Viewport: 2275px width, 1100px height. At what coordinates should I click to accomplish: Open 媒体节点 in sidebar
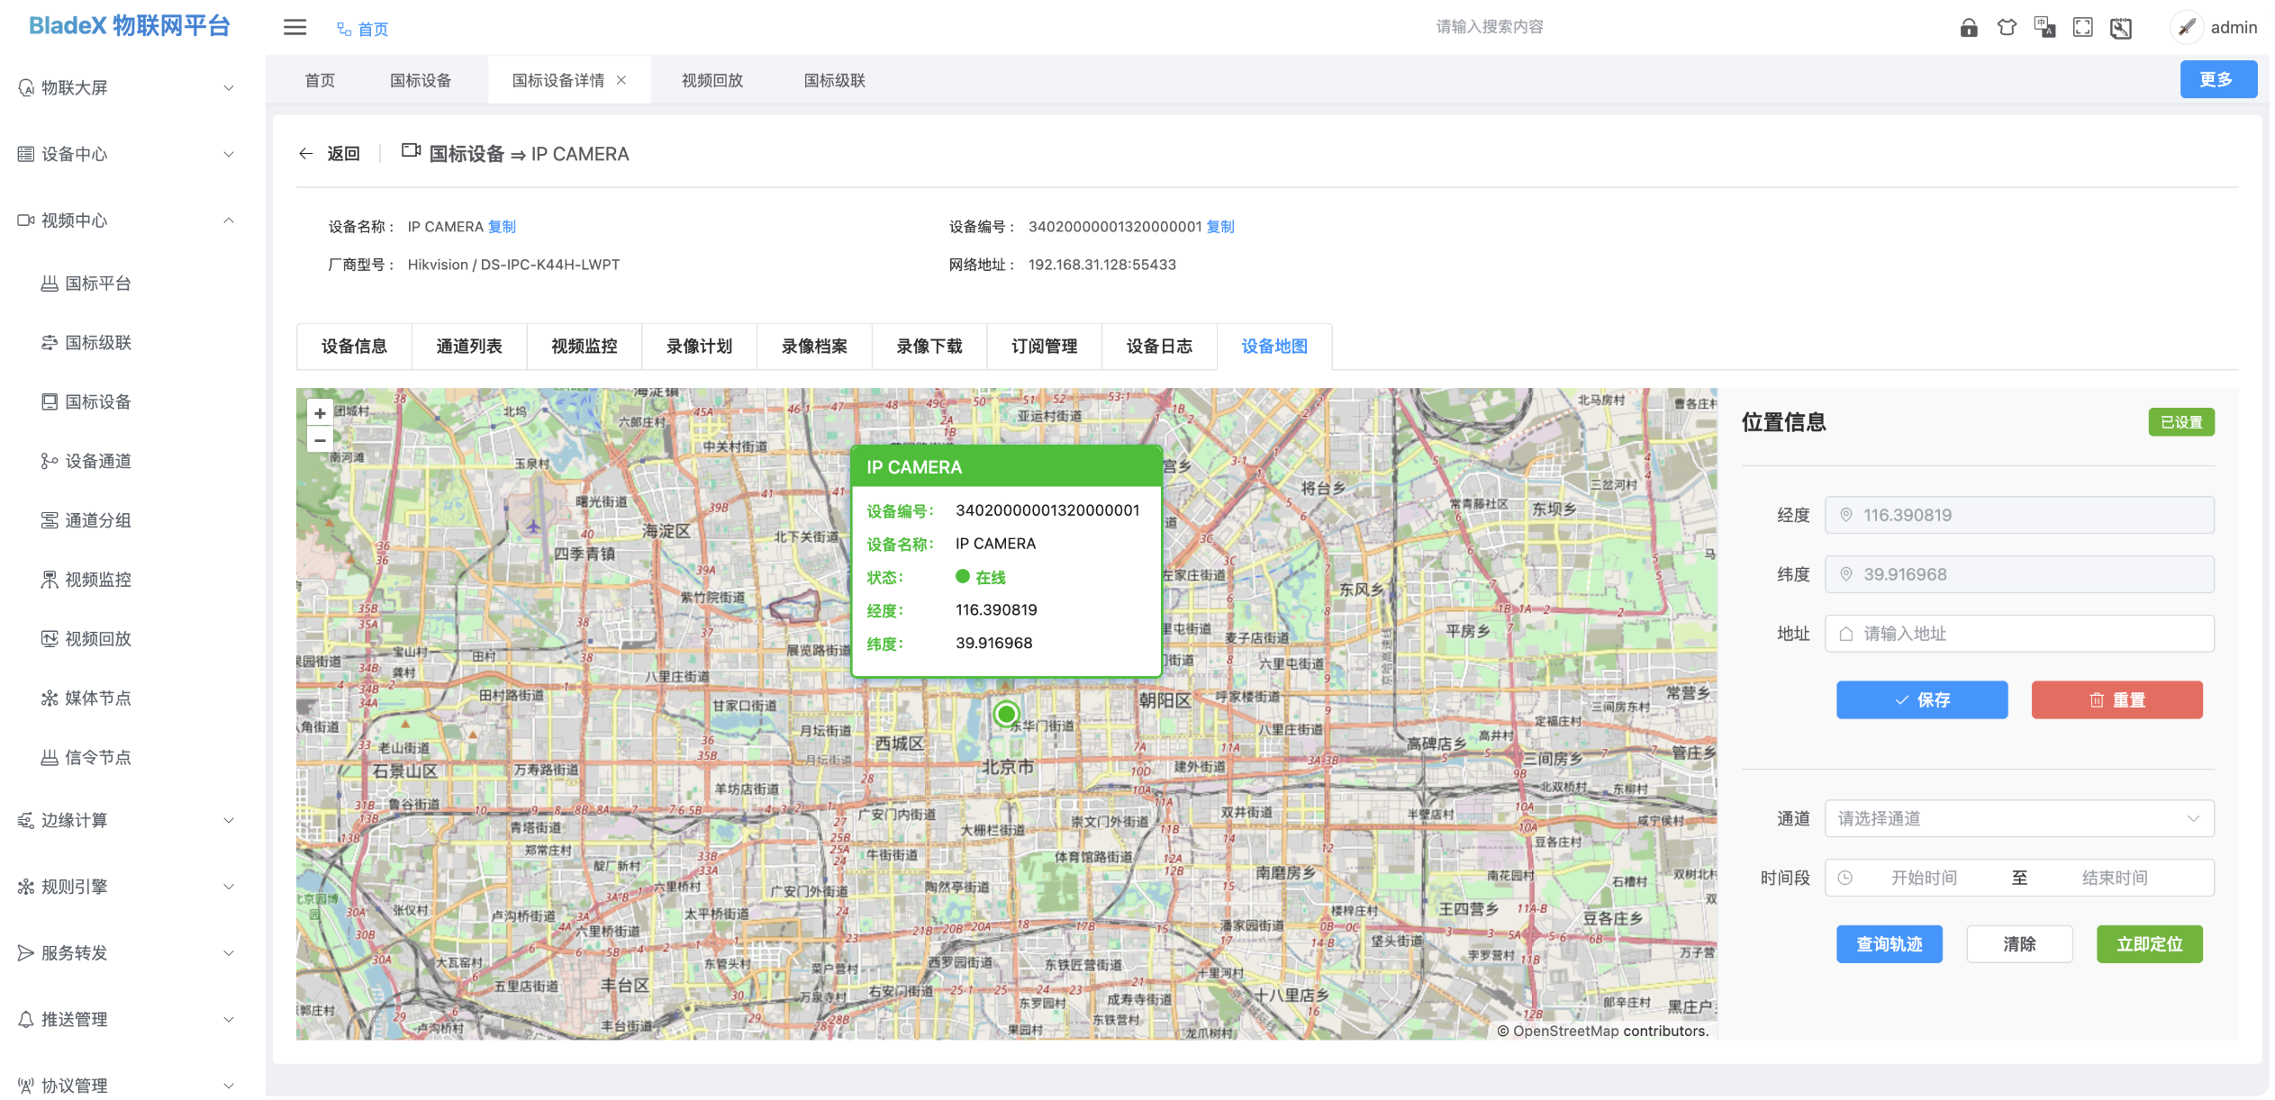pyautogui.click(x=98, y=699)
